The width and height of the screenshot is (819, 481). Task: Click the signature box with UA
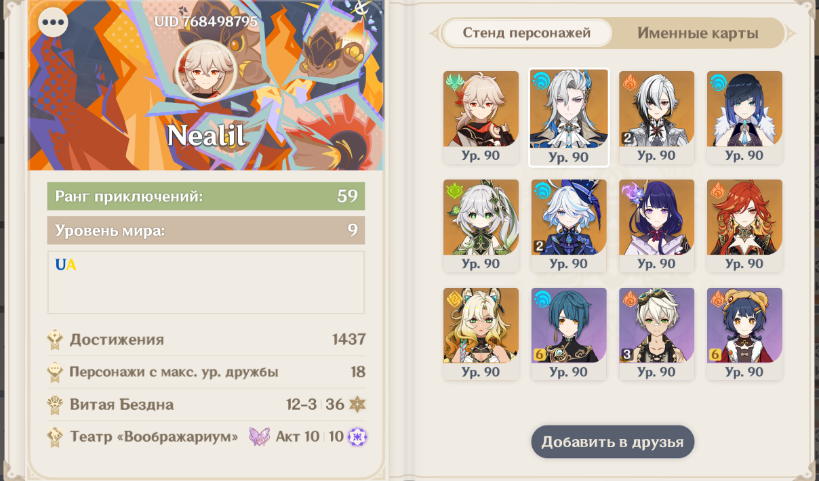(206, 283)
